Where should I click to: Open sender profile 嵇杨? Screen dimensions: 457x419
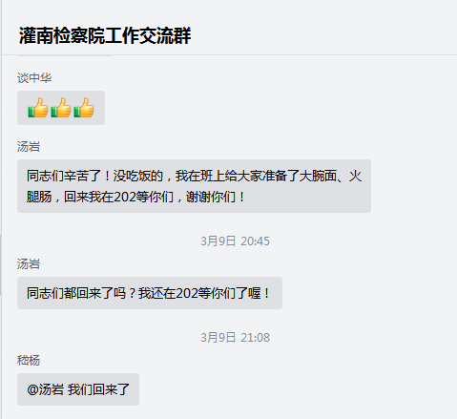29,361
